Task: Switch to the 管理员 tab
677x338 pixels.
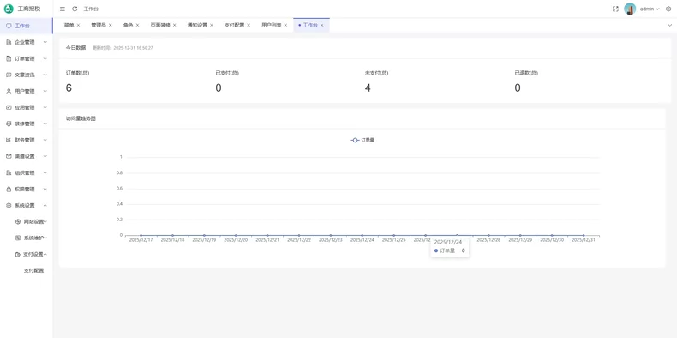Action: click(99, 25)
